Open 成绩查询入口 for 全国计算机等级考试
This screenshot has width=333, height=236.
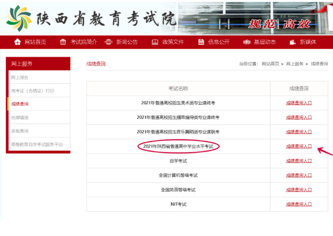pyautogui.click(x=299, y=175)
